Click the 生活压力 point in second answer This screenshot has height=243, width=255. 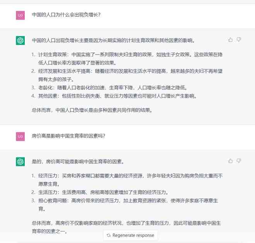(100, 192)
